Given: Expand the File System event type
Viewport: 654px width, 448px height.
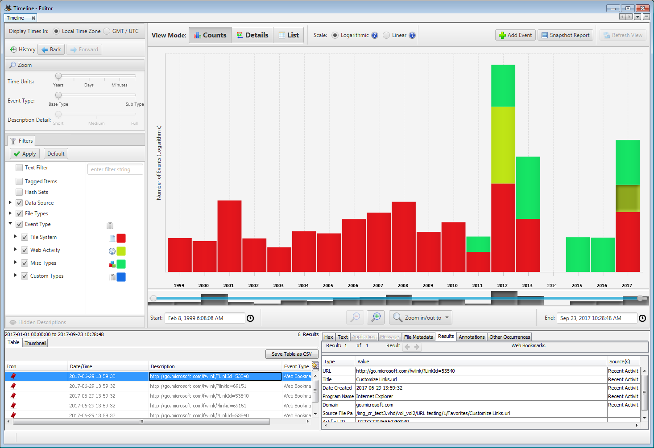Looking at the screenshot, I should point(16,237).
